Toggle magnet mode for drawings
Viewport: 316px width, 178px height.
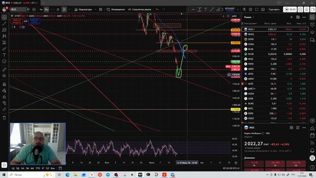[4, 85]
